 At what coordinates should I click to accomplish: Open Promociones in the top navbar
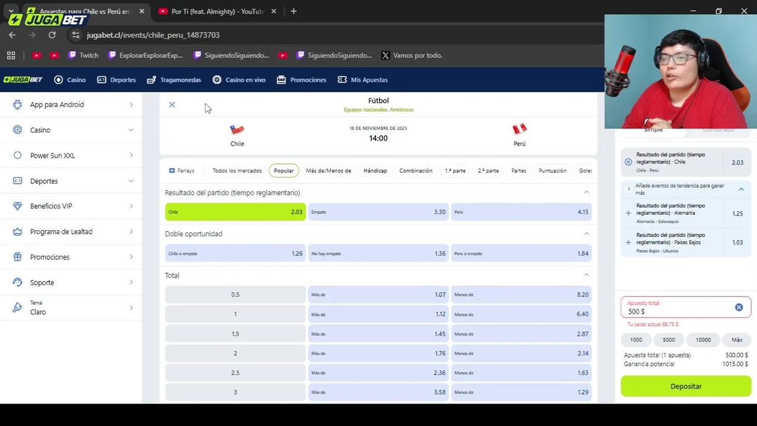[x=301, y=80]
